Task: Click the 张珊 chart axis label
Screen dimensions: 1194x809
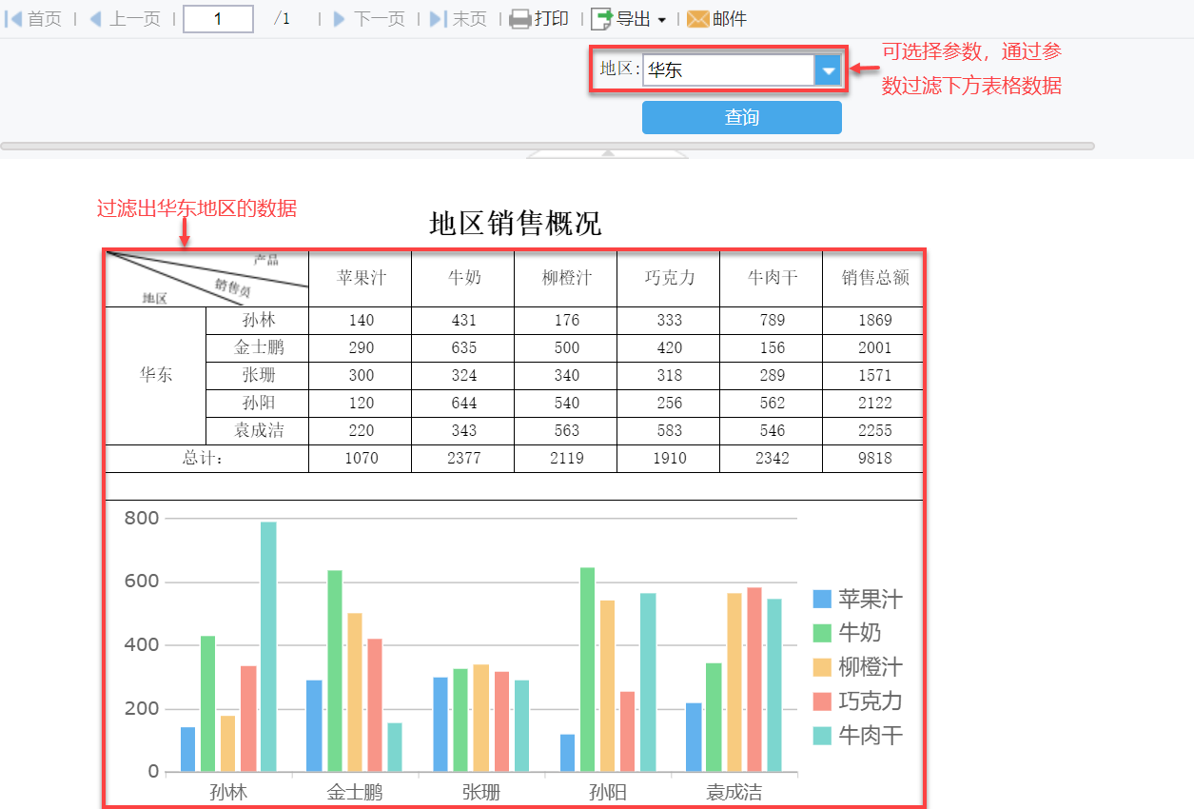Action: point(481,792)
